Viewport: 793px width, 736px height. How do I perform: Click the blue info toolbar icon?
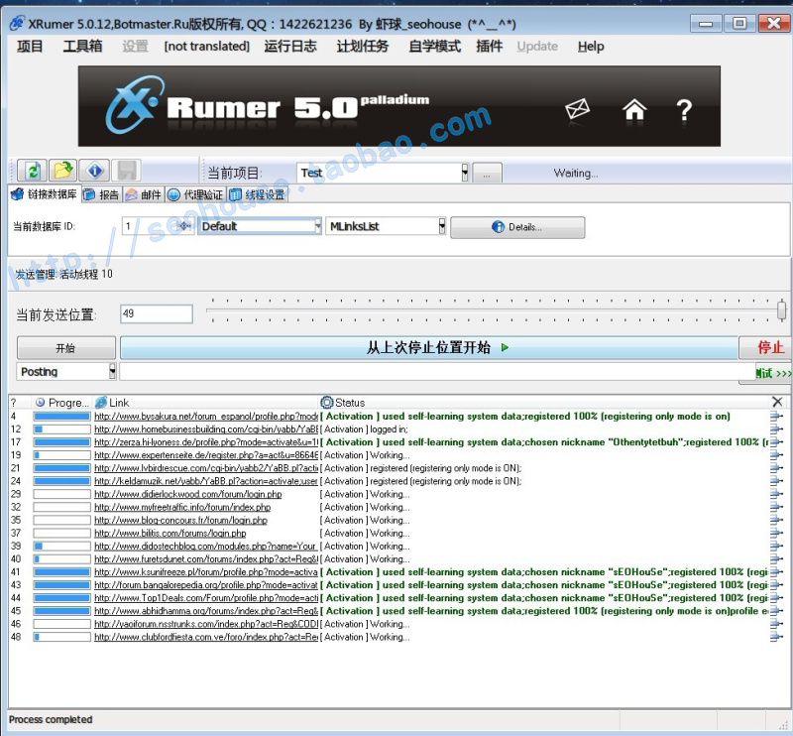(94, 171)
